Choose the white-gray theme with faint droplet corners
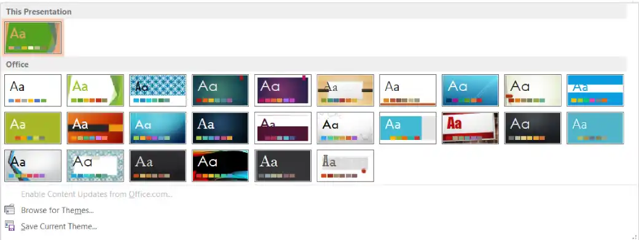 345,128
